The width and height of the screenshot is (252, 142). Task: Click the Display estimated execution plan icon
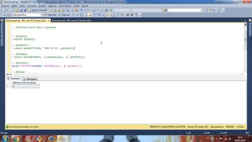(x=82, y=15)
